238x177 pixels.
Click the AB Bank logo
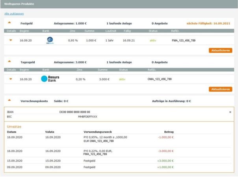coord(50,41)
